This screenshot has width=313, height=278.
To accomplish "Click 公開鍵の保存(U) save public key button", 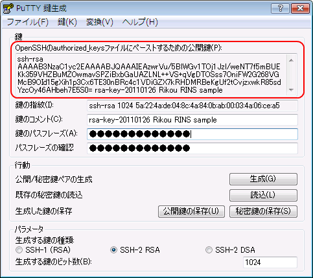I will 191,211.
